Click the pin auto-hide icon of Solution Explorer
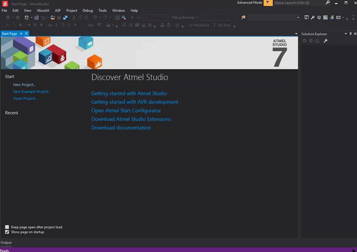This screenshot has width=357, height=252. pyautogui.click(x=350, y=34)
